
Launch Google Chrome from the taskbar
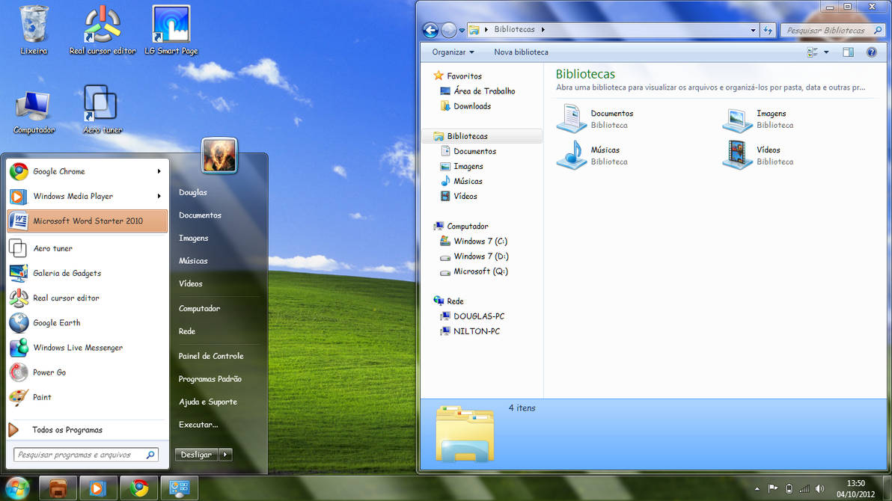(x=141, y=488)
